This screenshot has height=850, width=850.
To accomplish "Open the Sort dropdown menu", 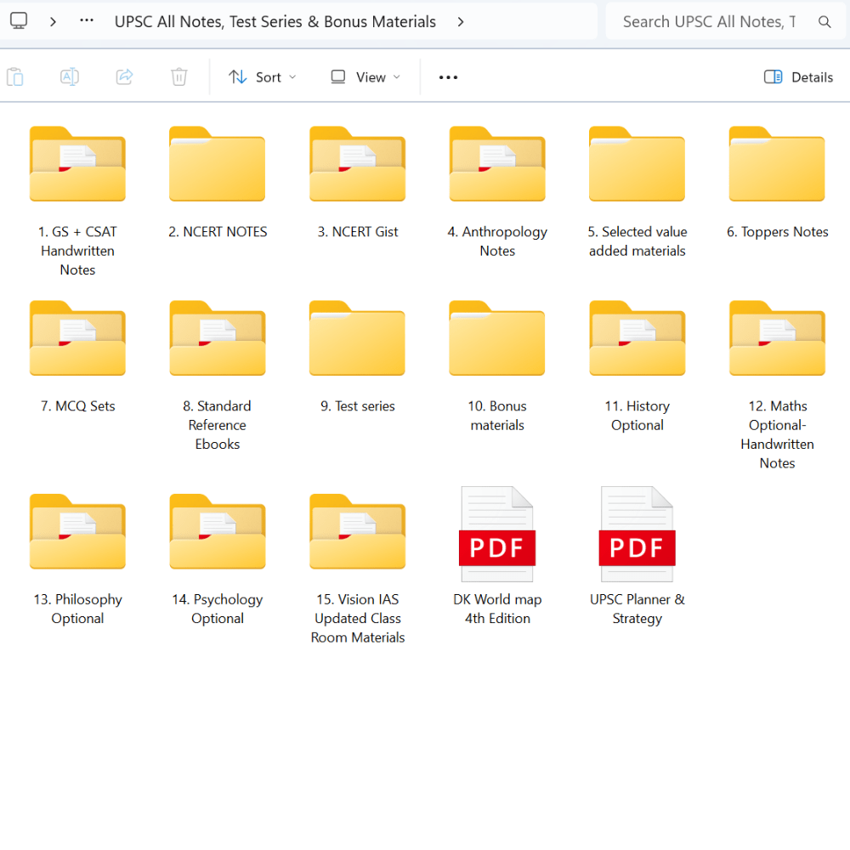I will click(263, 77).
